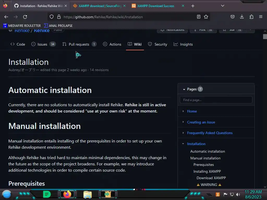
Task: Open the Actions tab
Action: 112,44
